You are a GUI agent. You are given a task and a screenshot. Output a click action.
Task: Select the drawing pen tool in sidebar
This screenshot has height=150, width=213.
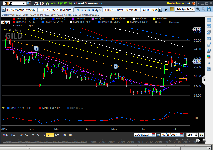[209, 45]
